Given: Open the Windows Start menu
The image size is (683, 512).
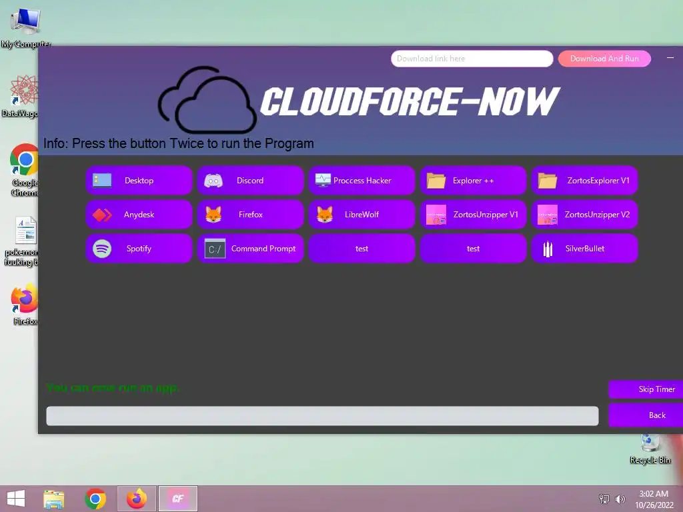Looking at the screenshot, I should click(16, 499).
